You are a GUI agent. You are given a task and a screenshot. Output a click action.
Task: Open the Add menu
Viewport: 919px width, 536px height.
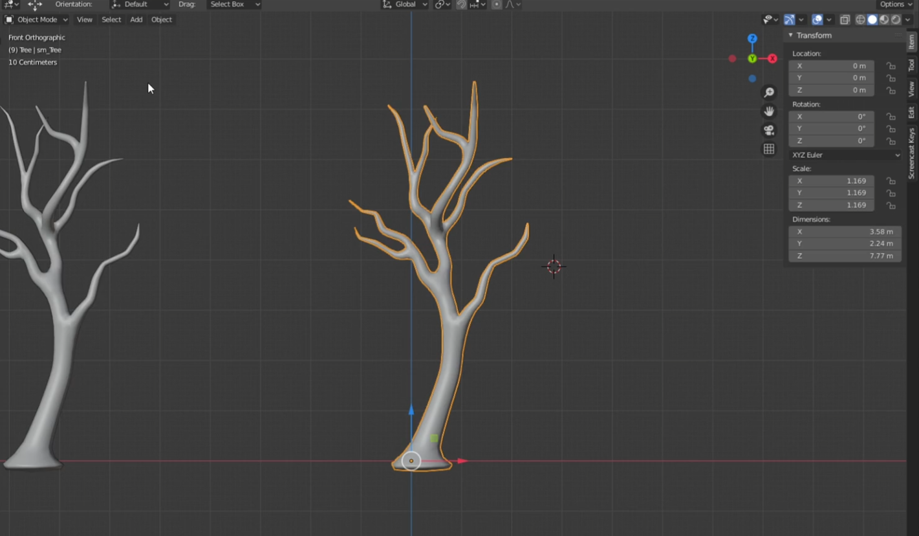point(136,19)
